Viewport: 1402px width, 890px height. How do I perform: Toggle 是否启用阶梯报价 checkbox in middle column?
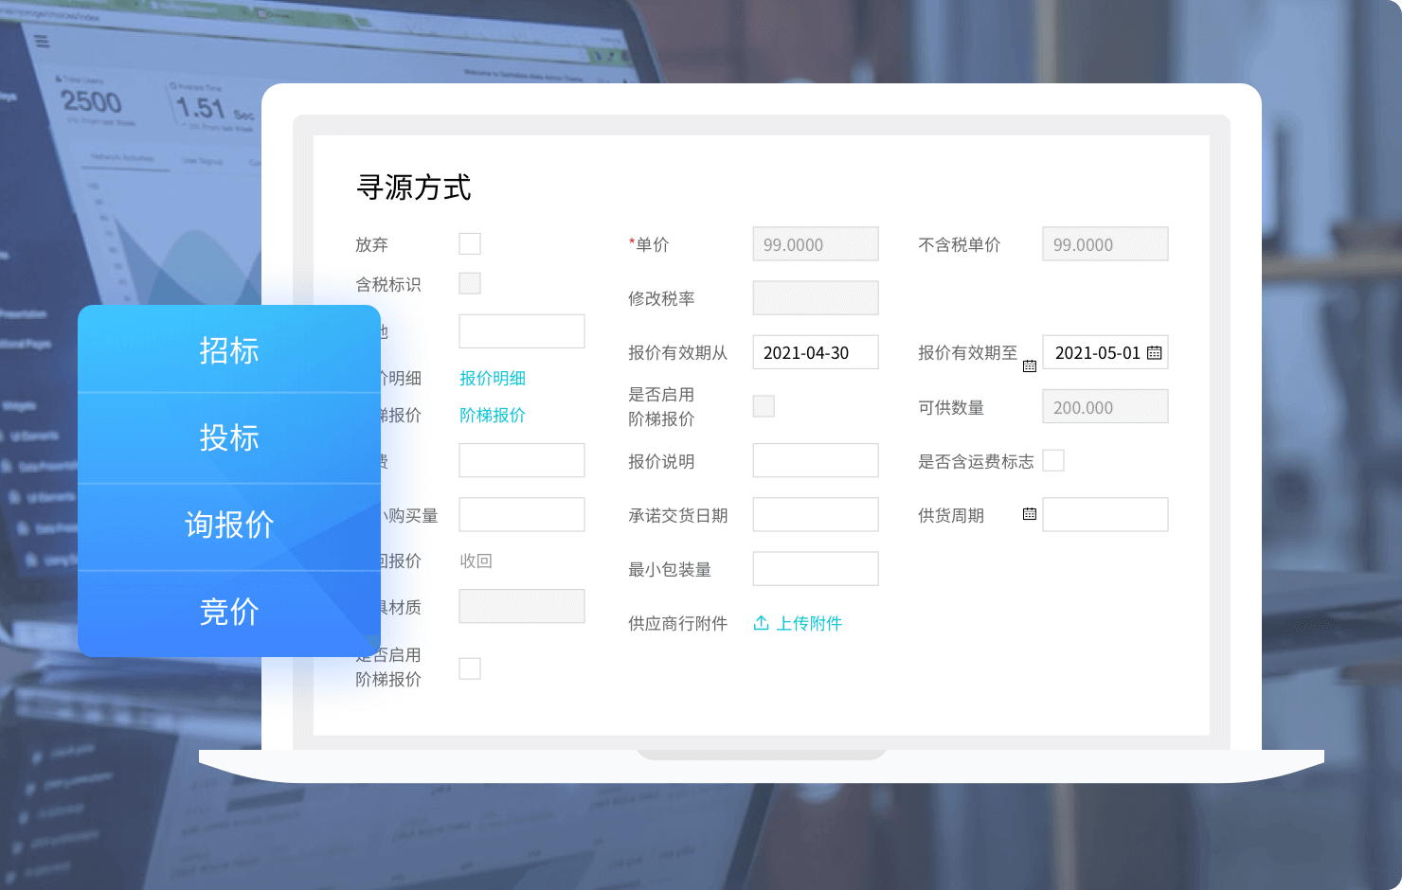(x=764, y=405)
